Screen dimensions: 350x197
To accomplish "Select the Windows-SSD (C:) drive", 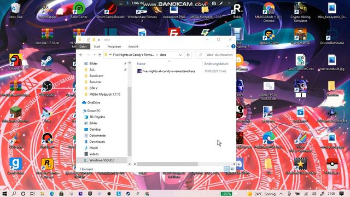I will tap(102, 160).
